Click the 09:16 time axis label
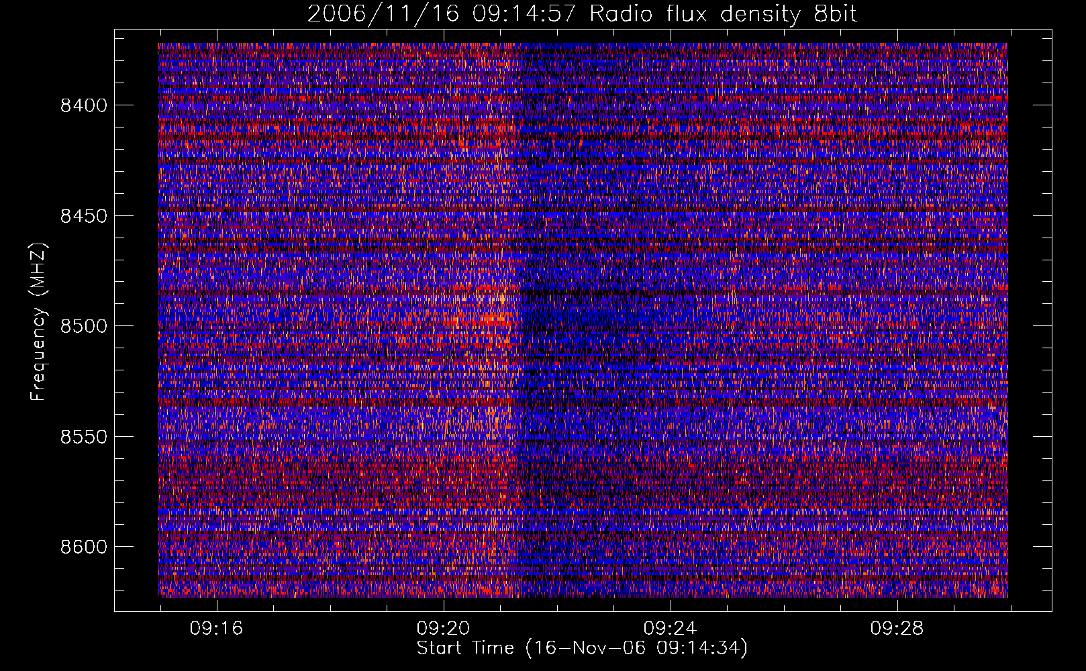 [216, 629]
